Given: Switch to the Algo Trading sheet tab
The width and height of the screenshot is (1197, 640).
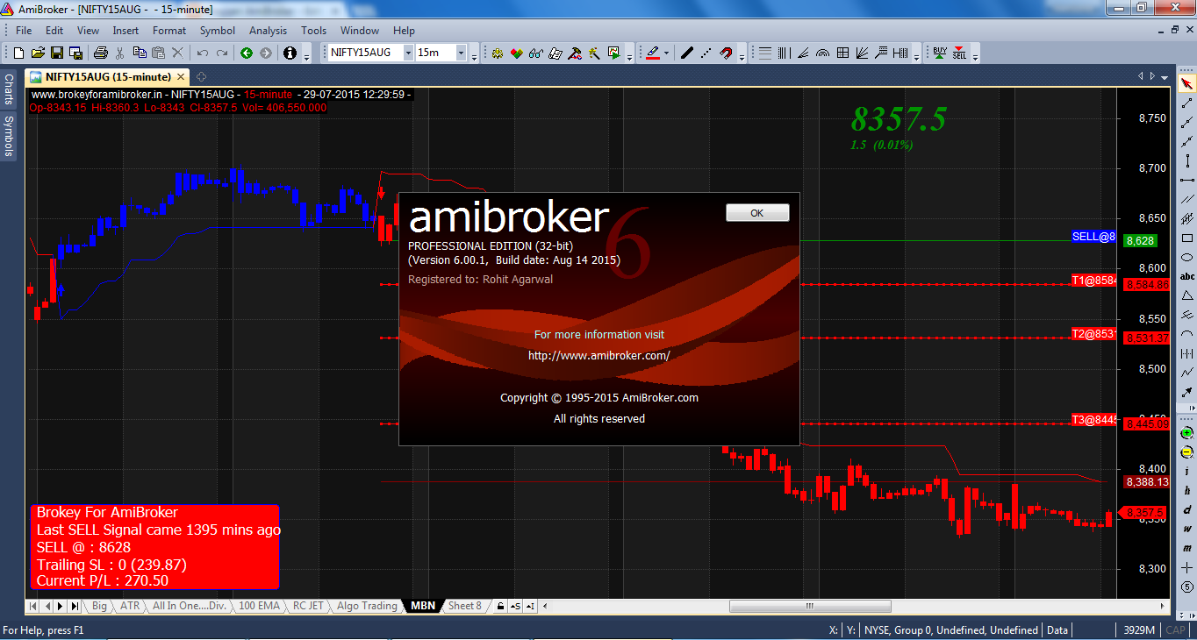Looking at the screenshot, I should click(367, 606).
